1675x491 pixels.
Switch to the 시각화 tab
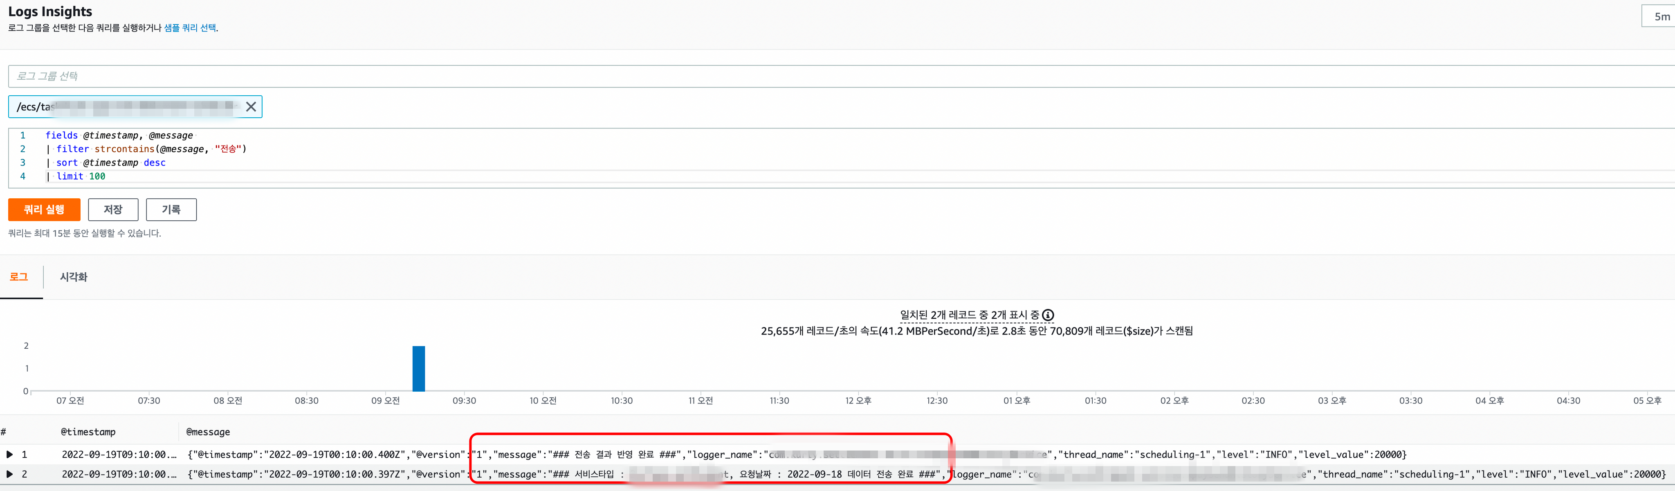coord(74,277)
